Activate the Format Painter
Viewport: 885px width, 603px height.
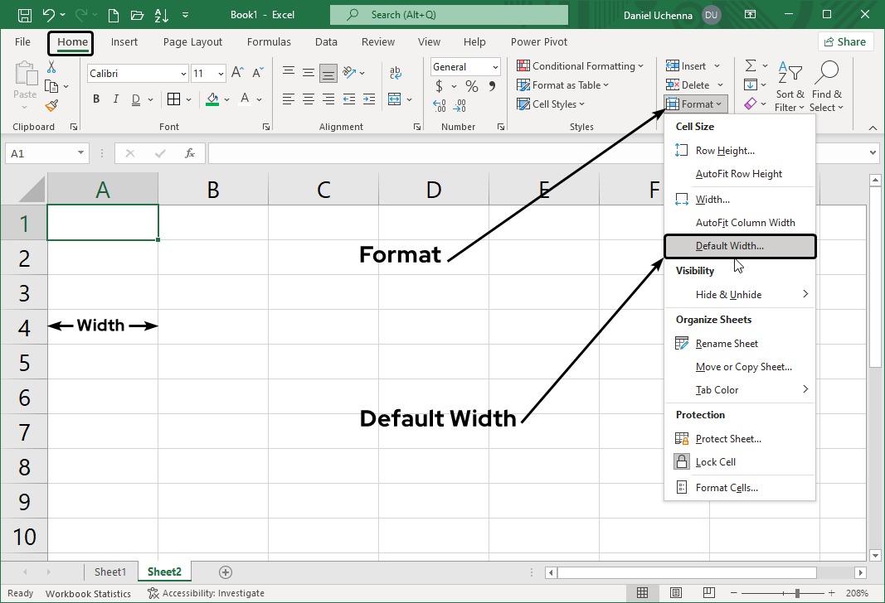point(49,104)
